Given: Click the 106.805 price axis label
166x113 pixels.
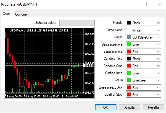Looking at the screenshot, I should [x=89, y=34].
